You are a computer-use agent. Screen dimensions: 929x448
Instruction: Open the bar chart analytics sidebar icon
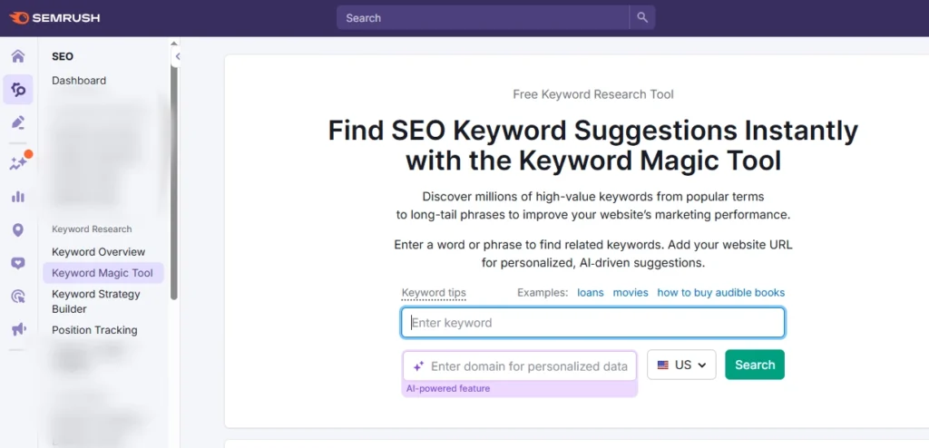click(x=18, y=197)
